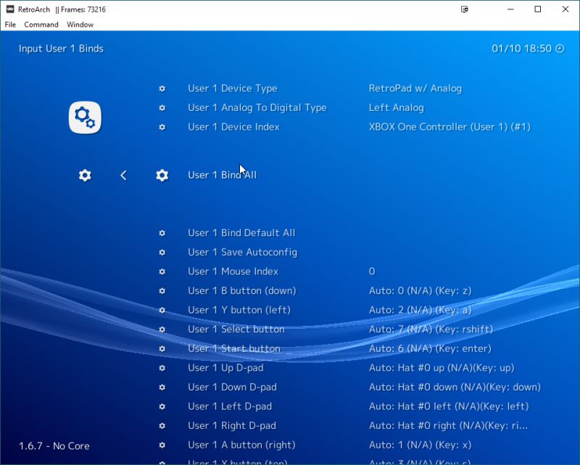Click the gear icon next to User 1 Save Autoconfig
580x465 pixels.
[162, 252]
